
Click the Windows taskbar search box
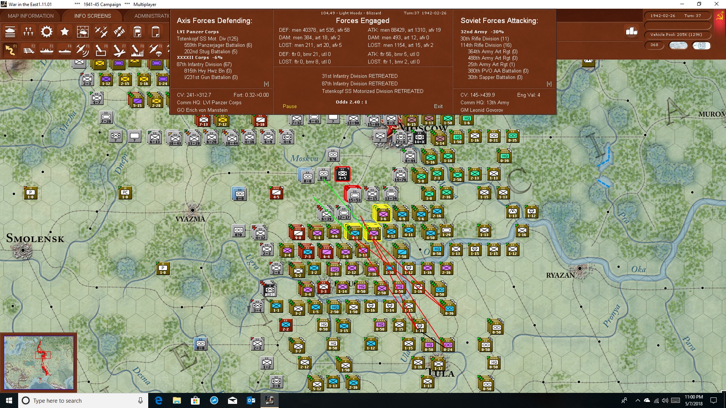(83, 400)
